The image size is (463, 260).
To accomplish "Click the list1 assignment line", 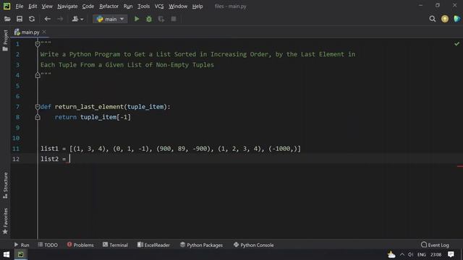I will (171, 149).
